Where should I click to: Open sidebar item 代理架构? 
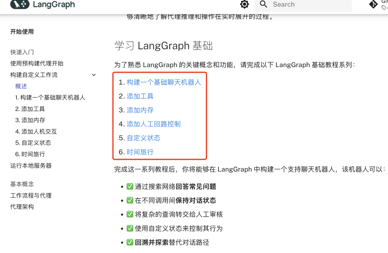22,207
